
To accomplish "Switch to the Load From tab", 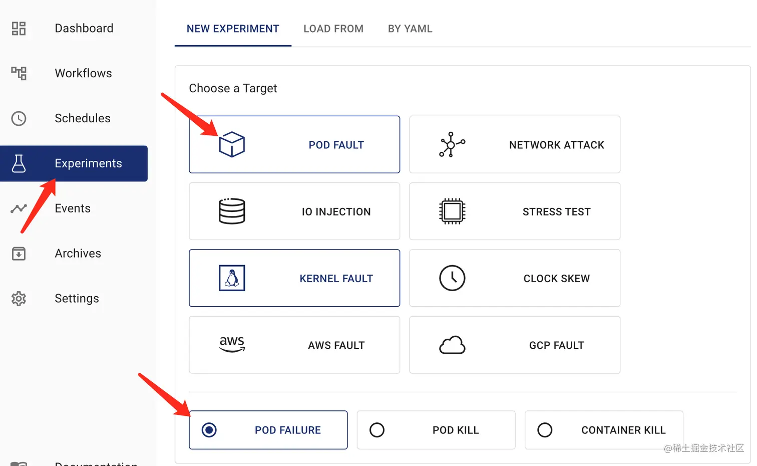I will (x=333, y=29).
